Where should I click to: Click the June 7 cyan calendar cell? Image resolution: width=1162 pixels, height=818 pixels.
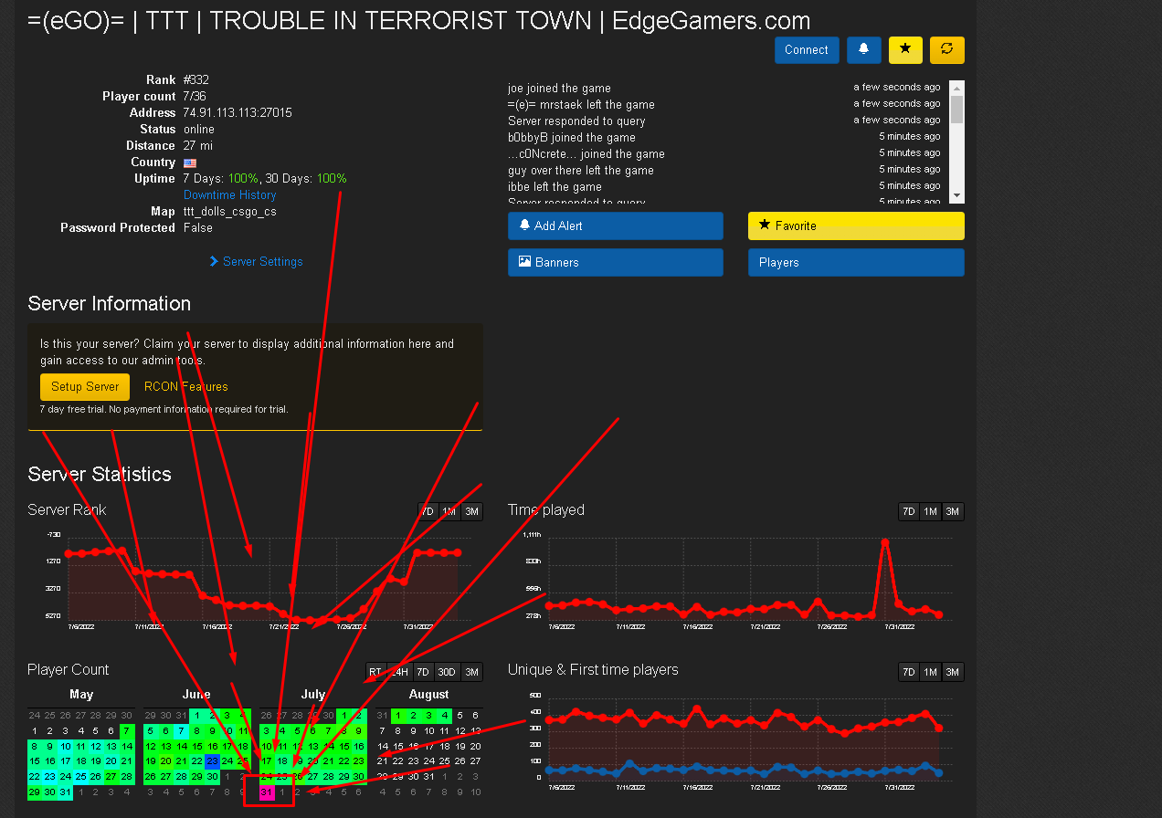point(182,730)
